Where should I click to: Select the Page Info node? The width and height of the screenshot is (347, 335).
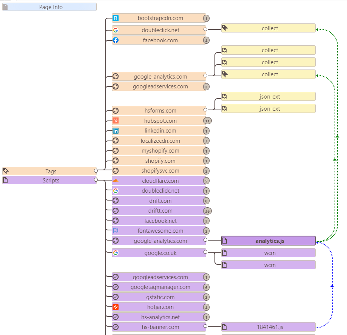(x=49, y=7)
